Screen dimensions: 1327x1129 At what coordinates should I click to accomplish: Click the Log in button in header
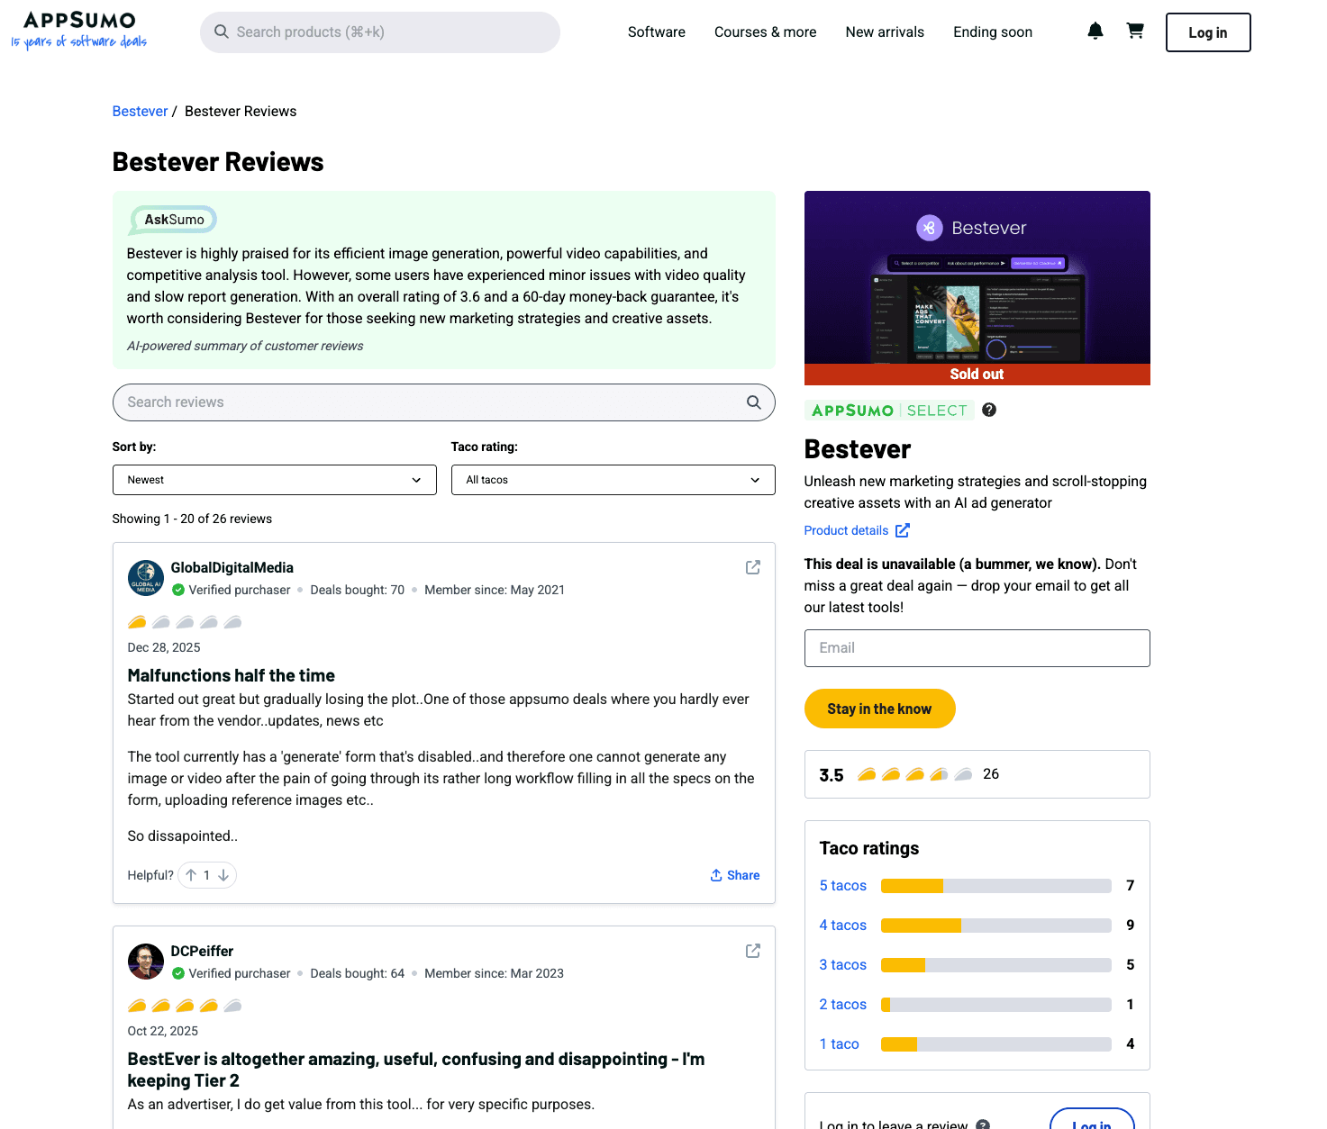(1208, 32)
